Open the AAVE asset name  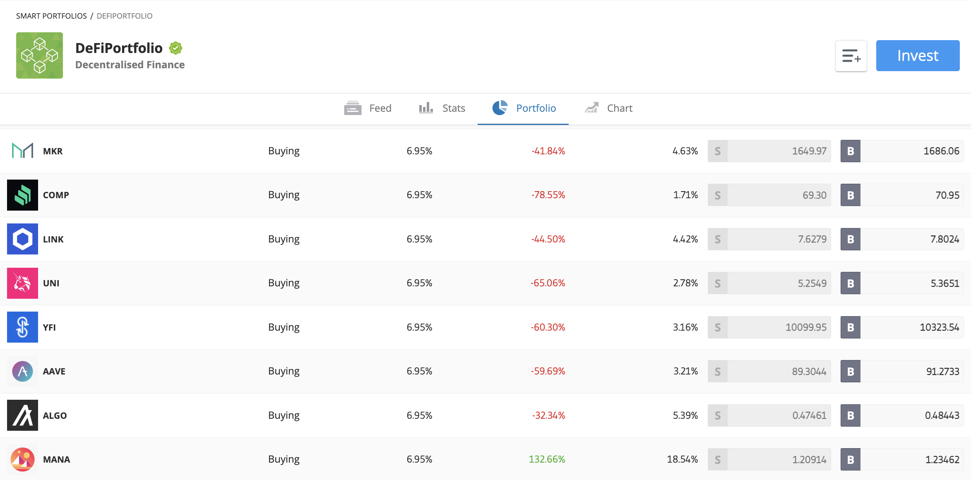pyautogui.click(x=54, y=372)
